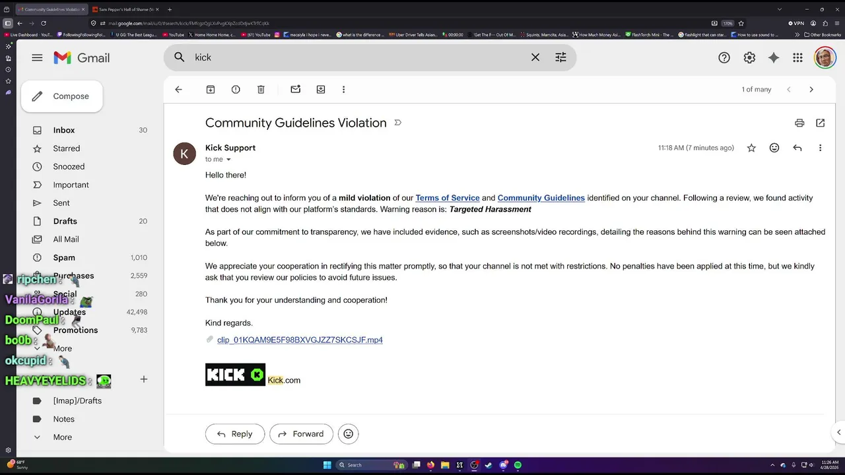Open Gmail settings gear

(749, 57)
